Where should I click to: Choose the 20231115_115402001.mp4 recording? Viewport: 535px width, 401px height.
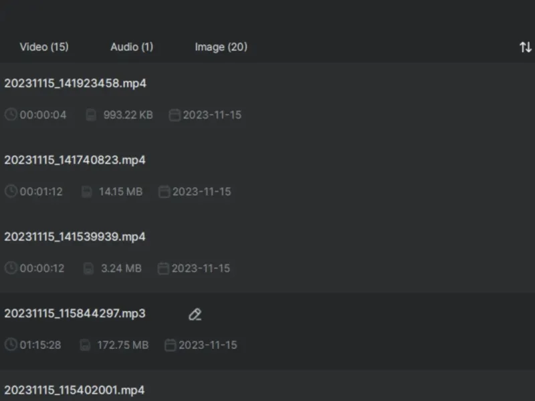coord(75,390)
